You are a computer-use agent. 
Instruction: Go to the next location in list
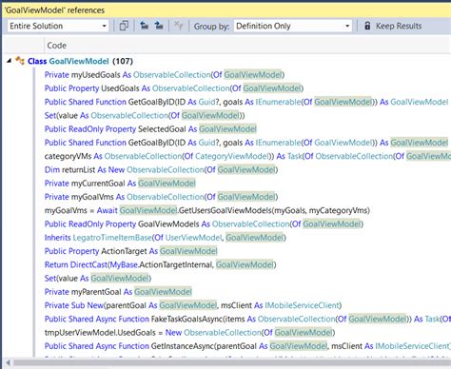(x=159, y=26)
